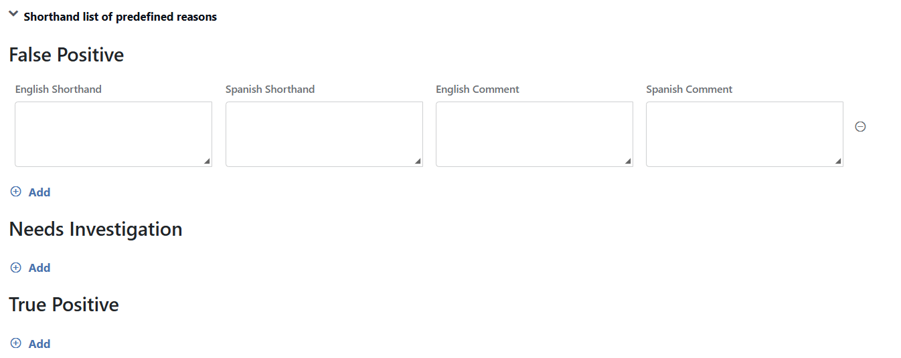Click the Spanish Shorthand textarea resize handle
The height and width of the screenshot is (358, 901).
point(418,161)
